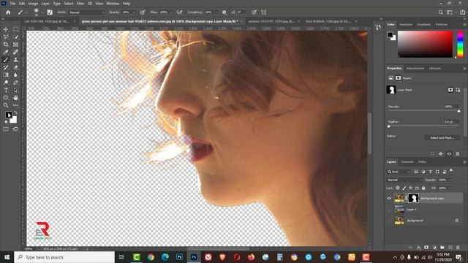Toggle lock position
Viewport: 468px width, 263px height.
[411, 188]
